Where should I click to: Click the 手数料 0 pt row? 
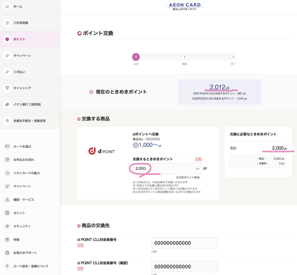click(271, 163)
